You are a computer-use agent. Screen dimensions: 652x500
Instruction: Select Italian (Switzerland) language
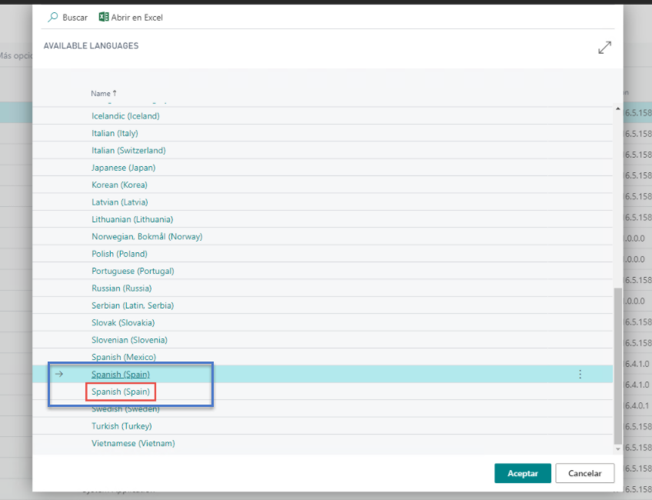point(128,151)
